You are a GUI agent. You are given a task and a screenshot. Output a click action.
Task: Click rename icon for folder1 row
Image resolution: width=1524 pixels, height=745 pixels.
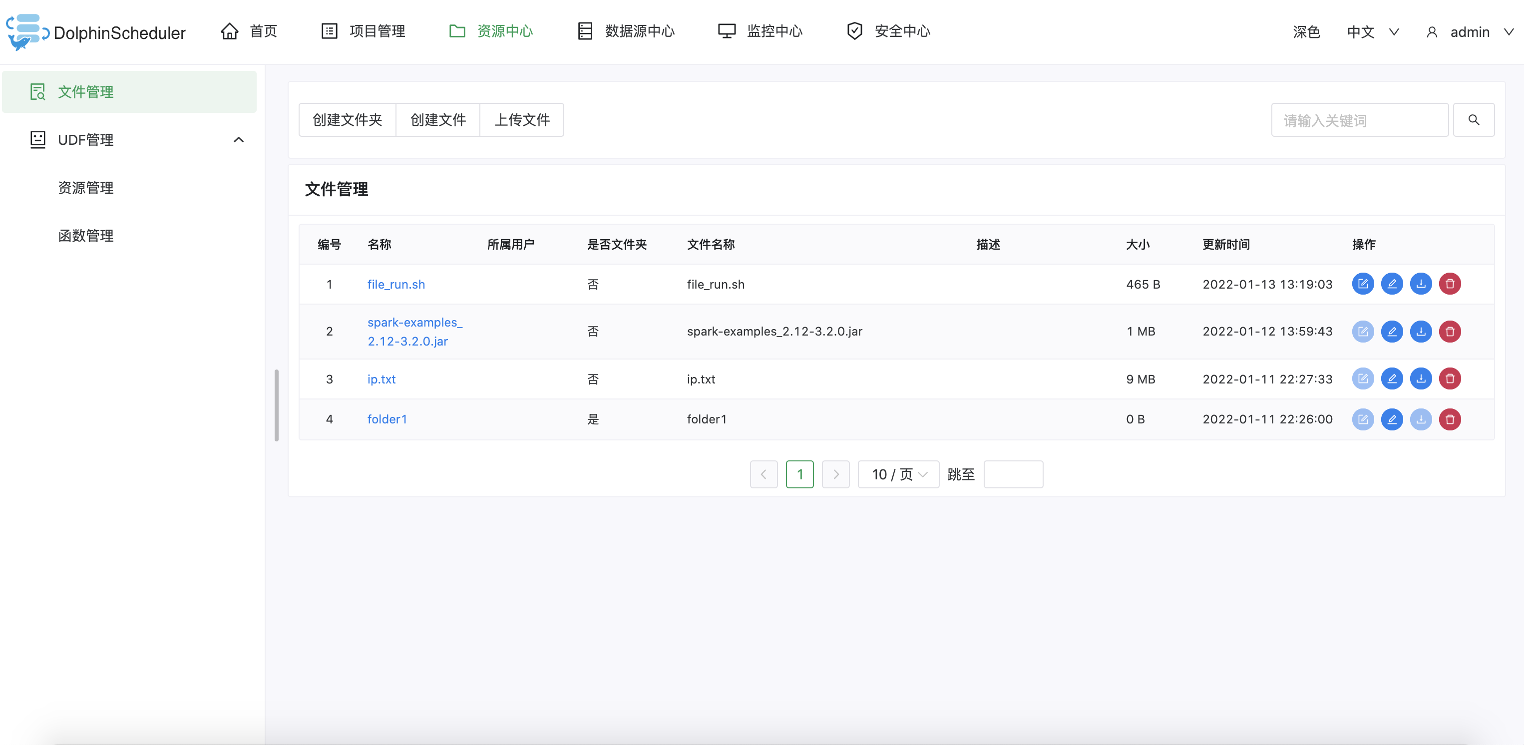(x=1392, y=419)
